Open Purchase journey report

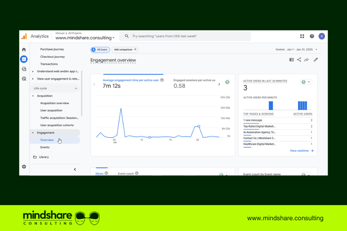52,49
